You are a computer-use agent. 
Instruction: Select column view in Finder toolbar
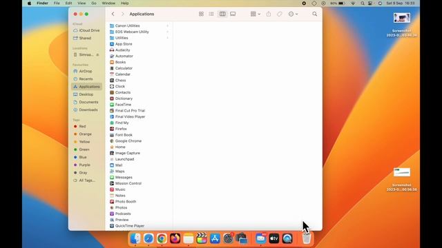click(x=222, y=14)
